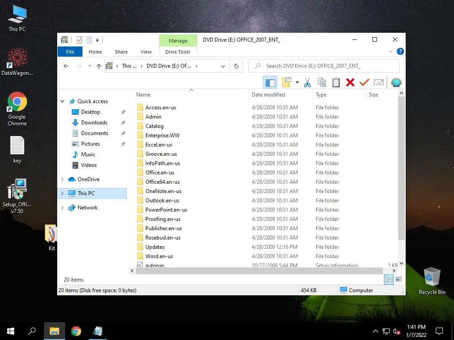Toggle the navigation pane toolbar button
The height and width of the screenshot is (340, 454).
pyautogui.click(x=270, y=83)
